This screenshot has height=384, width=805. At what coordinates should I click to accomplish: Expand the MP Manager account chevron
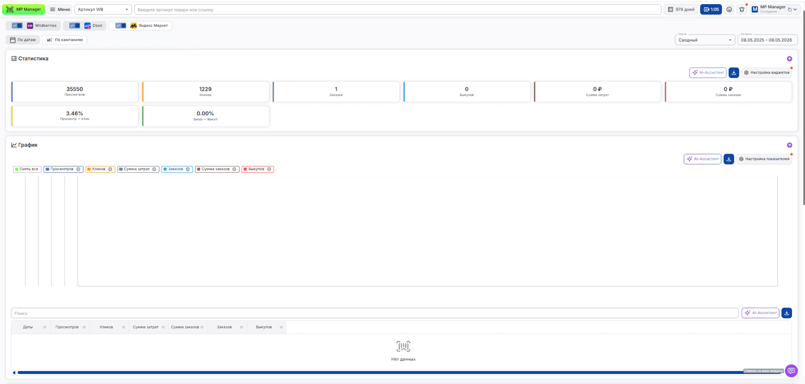[795, 9]
